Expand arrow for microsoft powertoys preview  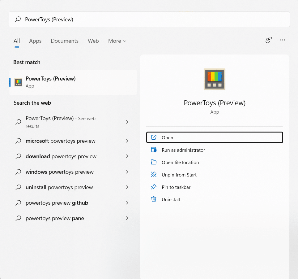coord(127,141)
